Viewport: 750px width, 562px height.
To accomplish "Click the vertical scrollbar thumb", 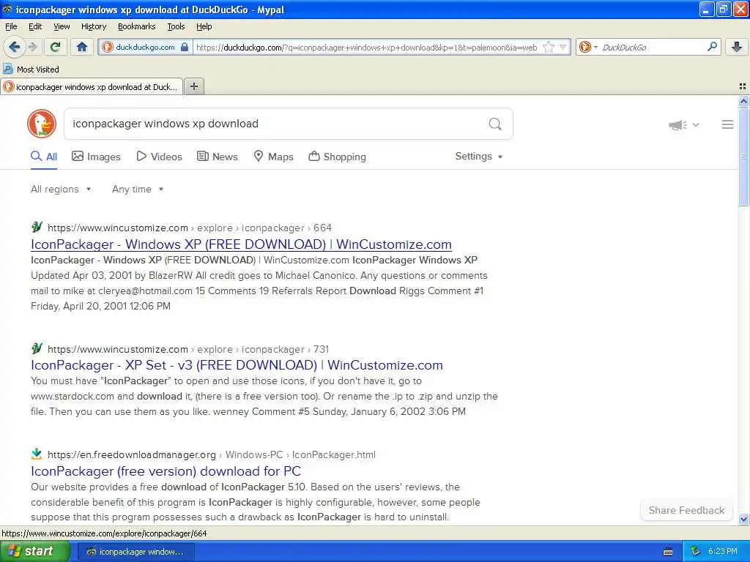I will click(x=744, y=157).
